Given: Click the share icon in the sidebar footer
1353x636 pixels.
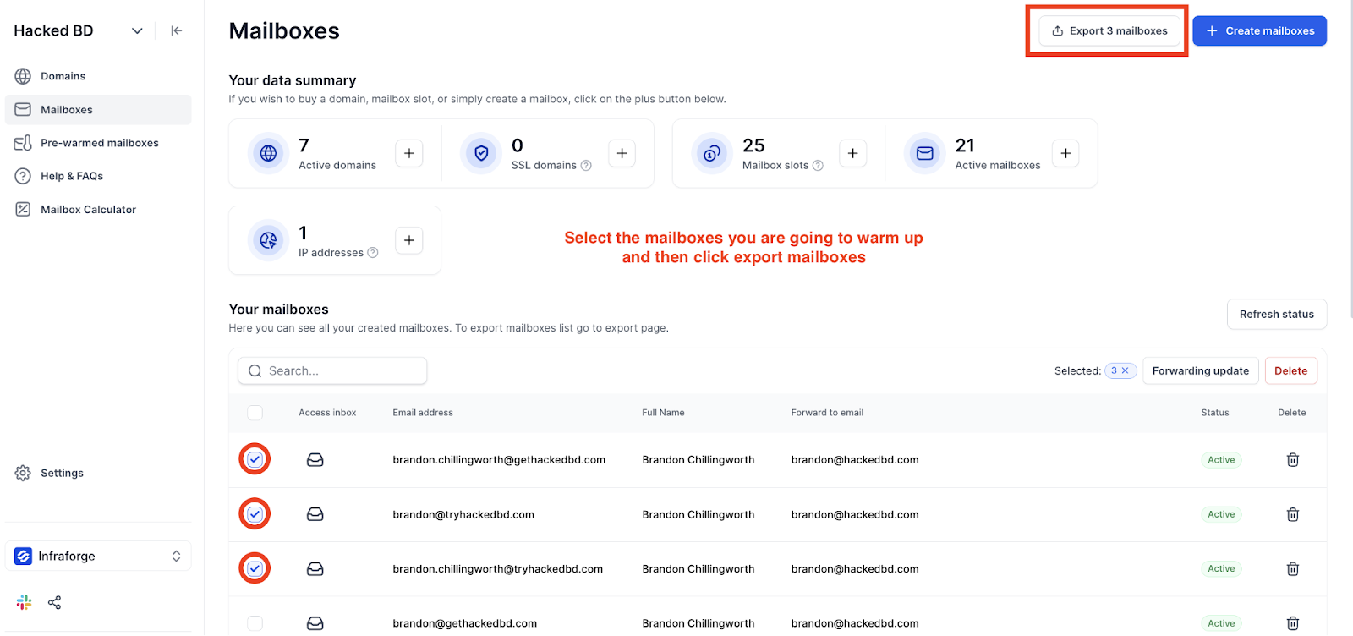Looking at the screenshot, I should (54, 602).
